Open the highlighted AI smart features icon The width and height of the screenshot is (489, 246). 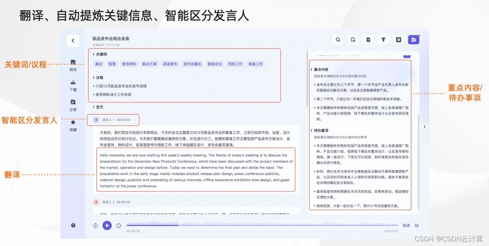[413, 39]
